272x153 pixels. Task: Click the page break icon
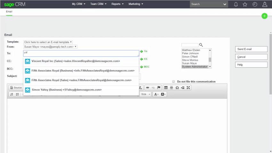tap(183, 88)
